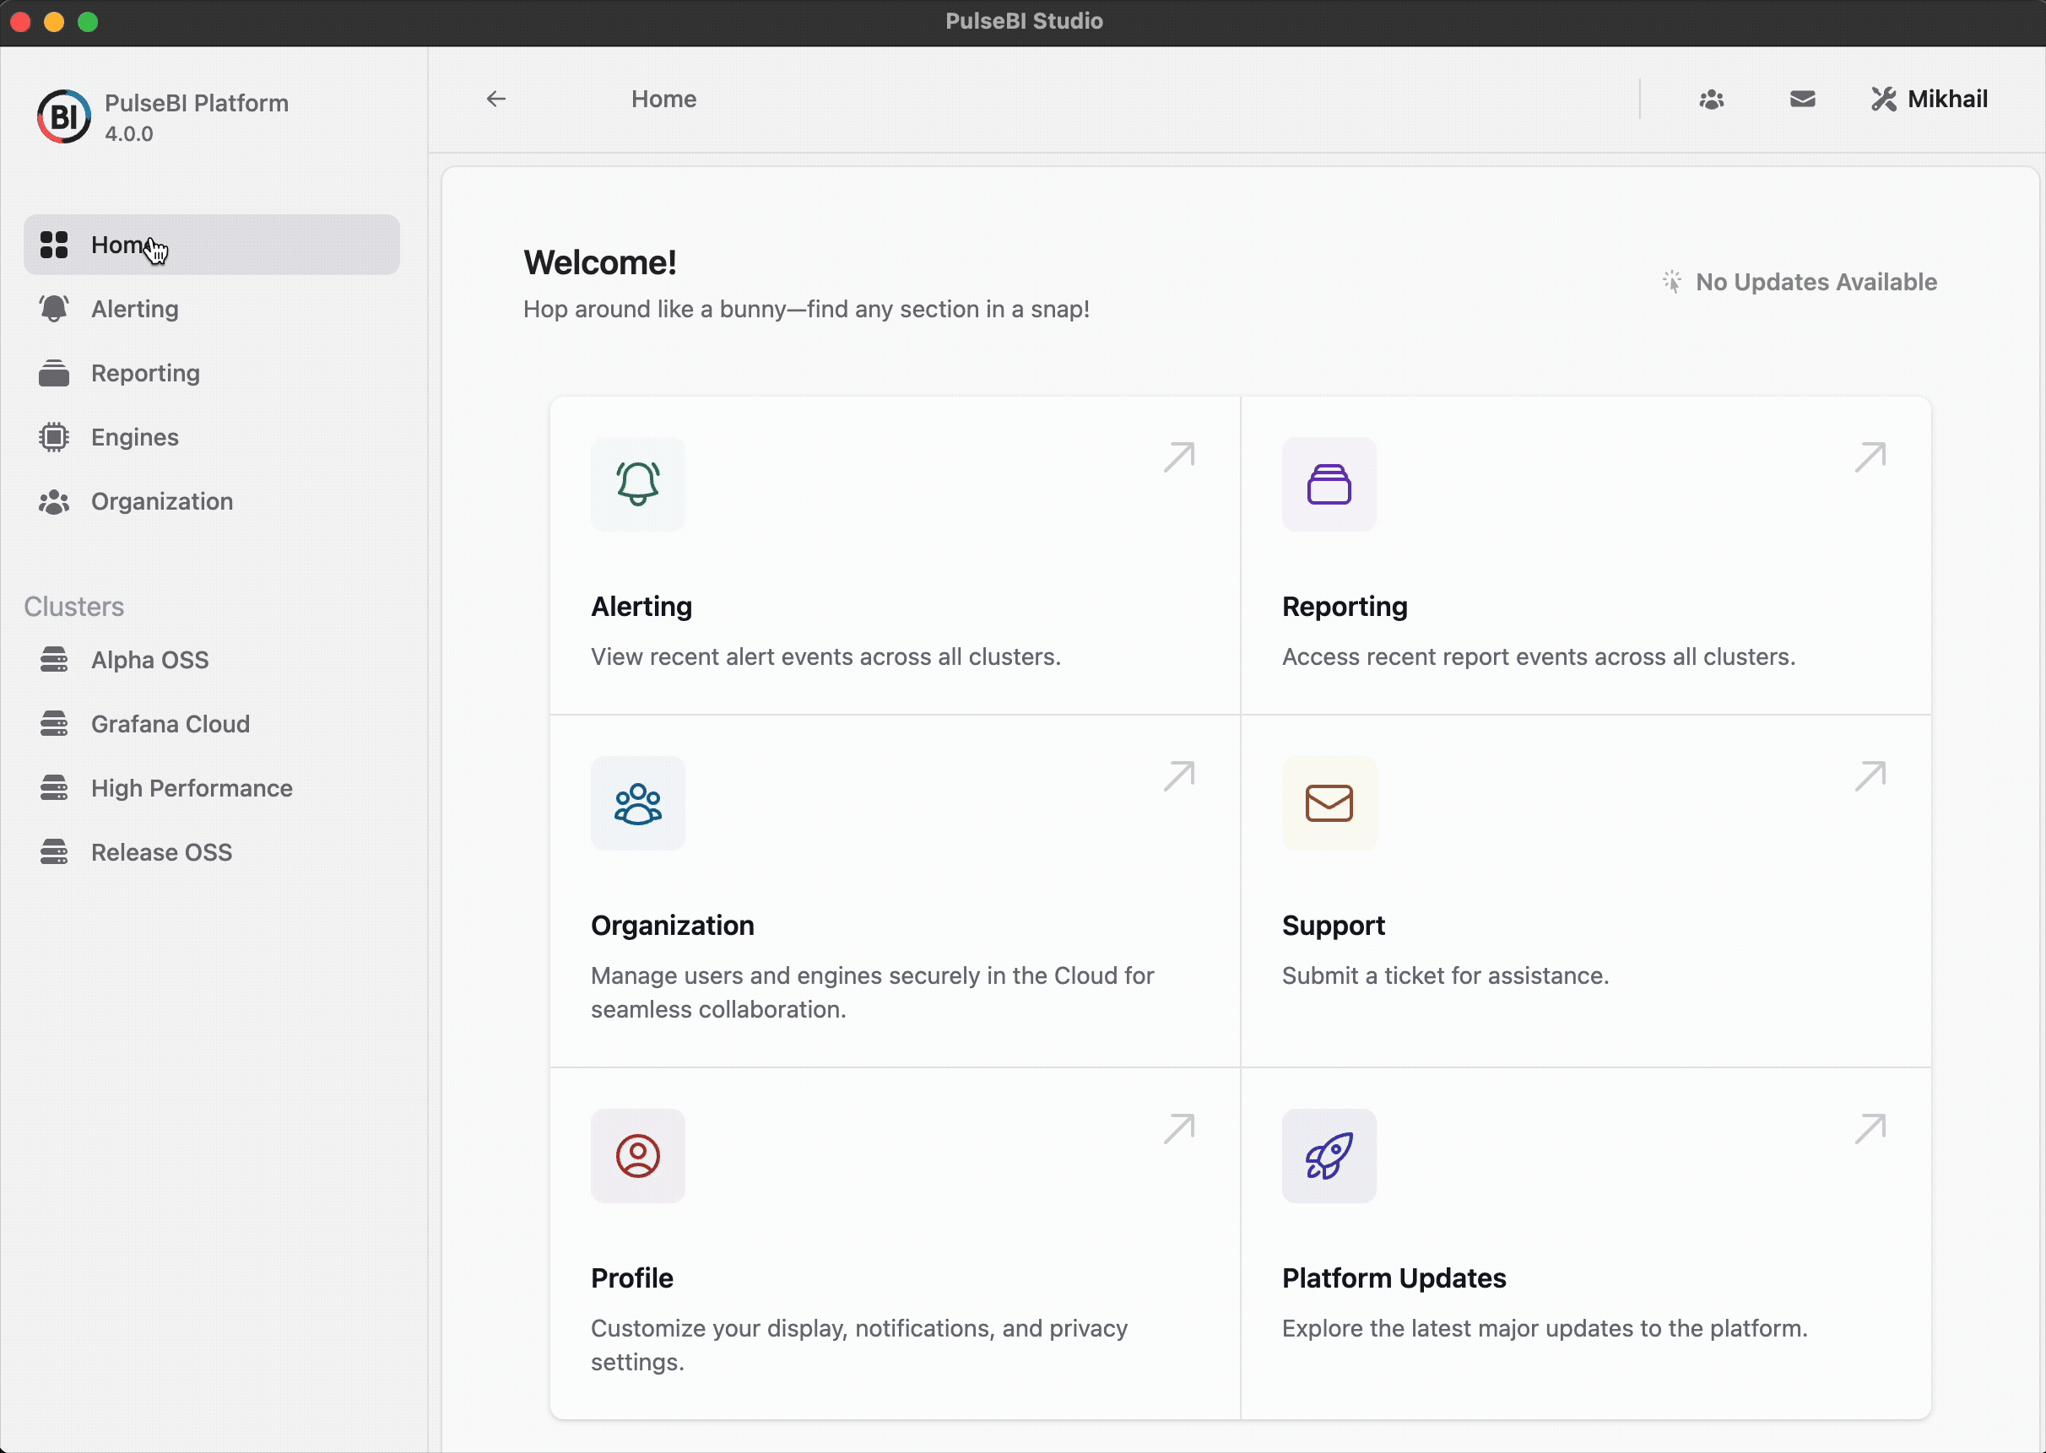Click the PulseBI logo in sidebar

pyautogui.click(x=63, y=116)
